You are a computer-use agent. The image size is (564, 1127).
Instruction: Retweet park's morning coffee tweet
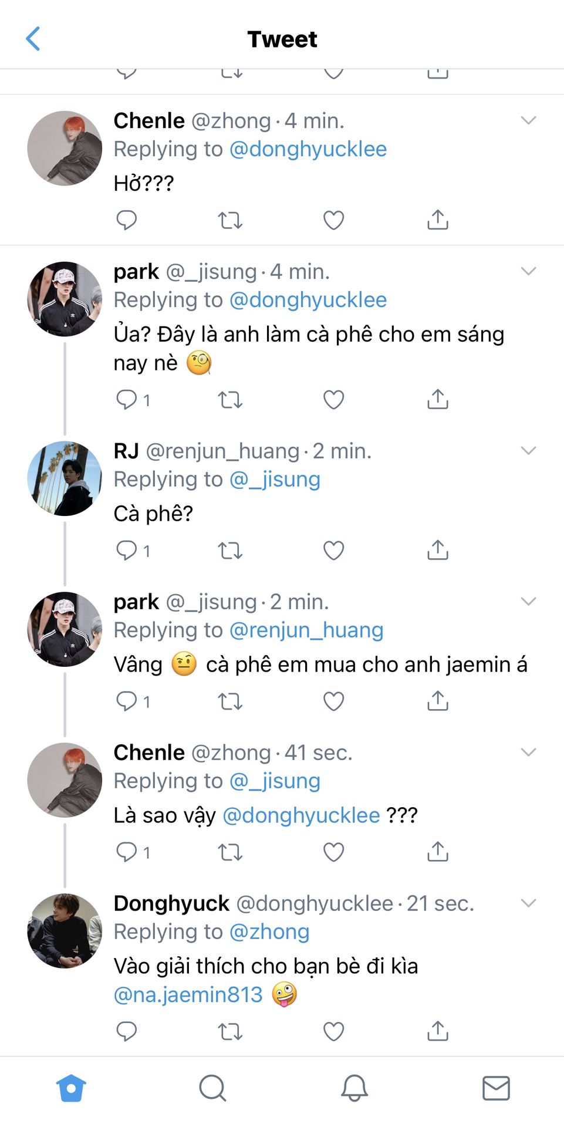point(230,400)
